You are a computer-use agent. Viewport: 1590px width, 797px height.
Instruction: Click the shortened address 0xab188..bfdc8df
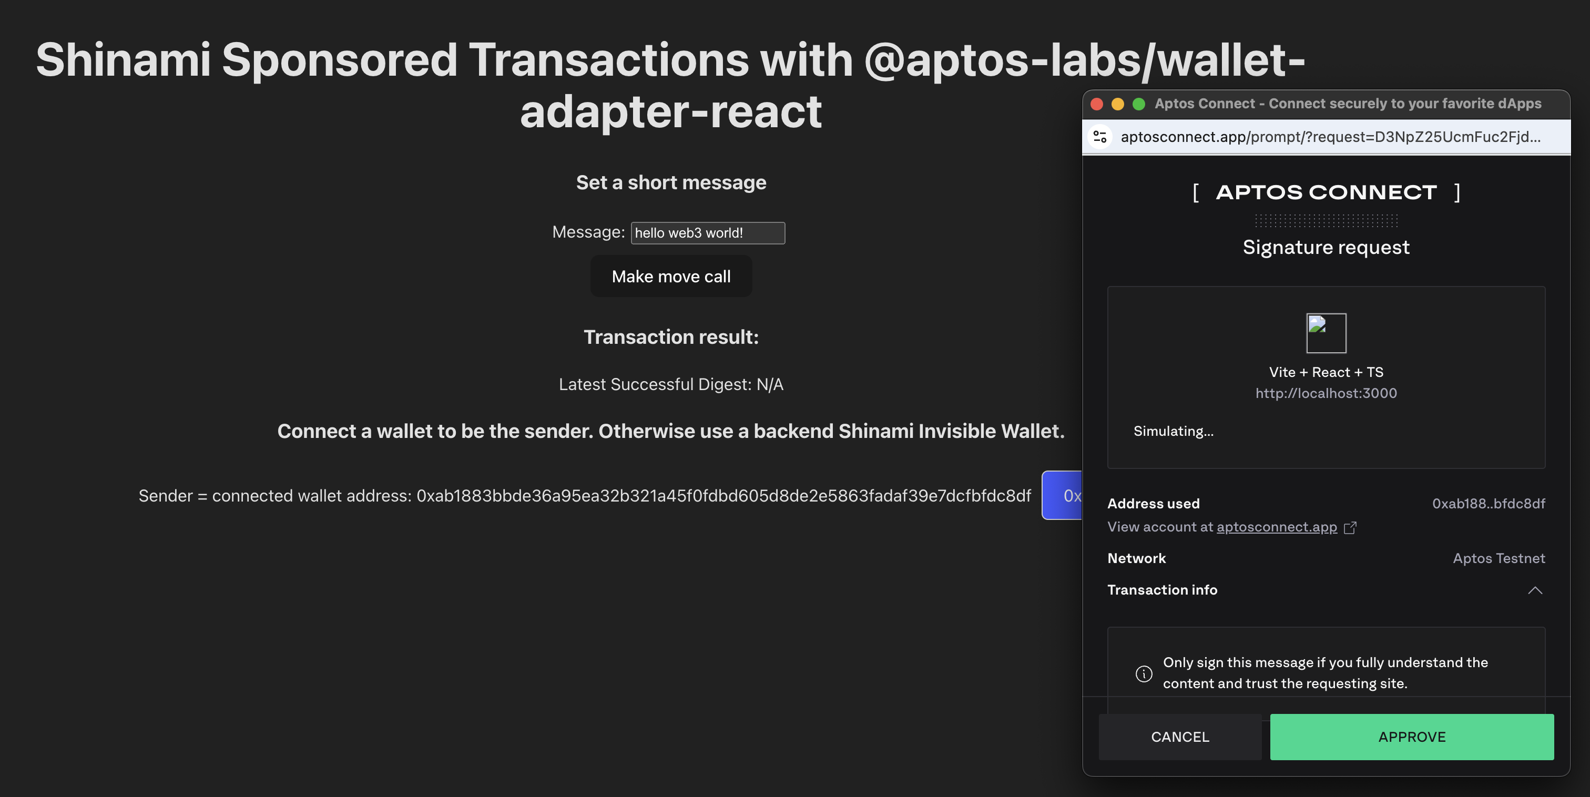(1488, 503)
